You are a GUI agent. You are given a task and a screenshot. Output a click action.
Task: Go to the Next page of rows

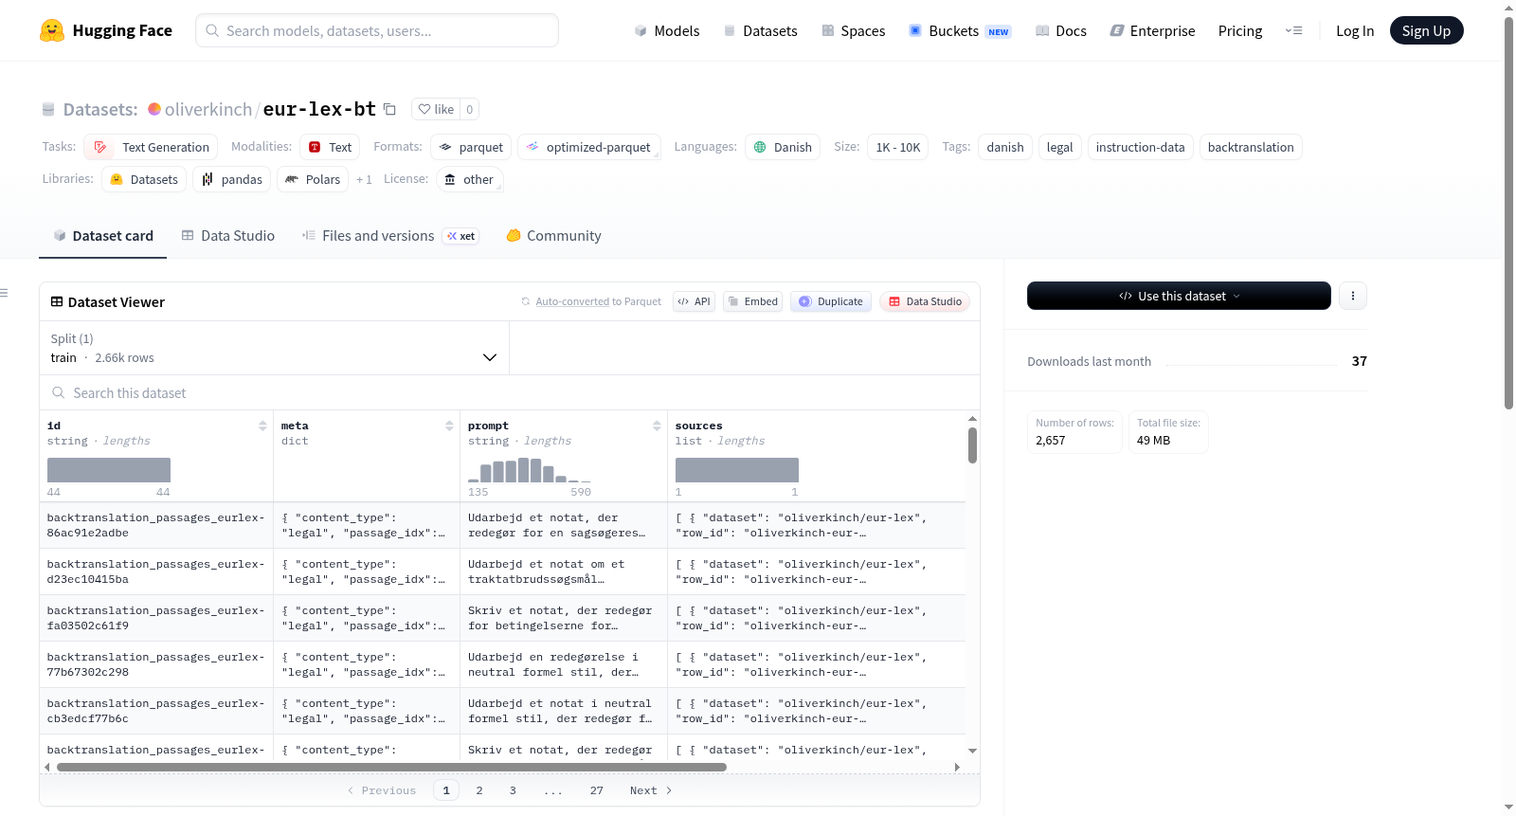coord(651,790)
